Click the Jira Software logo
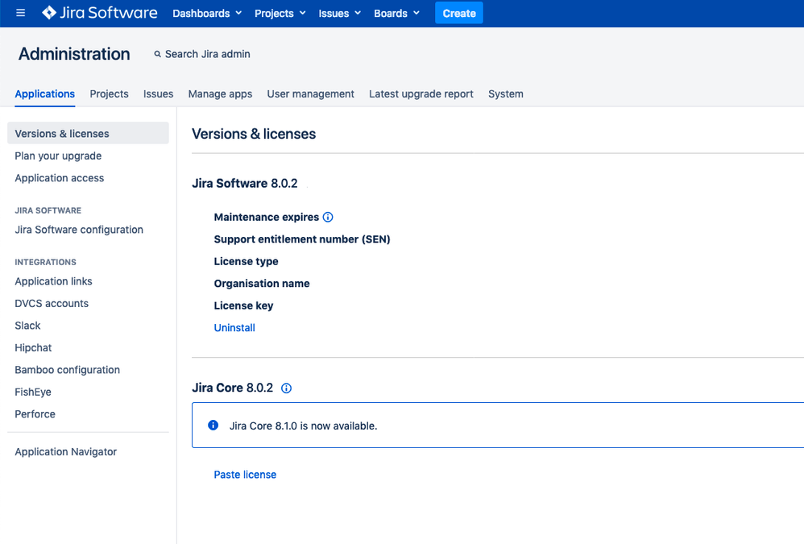The image size is (804, 544). (x=99, y=13)
